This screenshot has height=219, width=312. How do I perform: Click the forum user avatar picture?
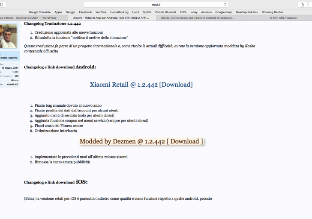pyautogui.click(x=9, y=36)
